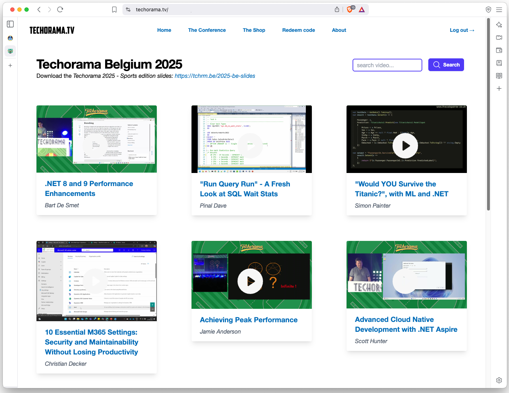Click speaker name Bart De Smet

(62, 205)
